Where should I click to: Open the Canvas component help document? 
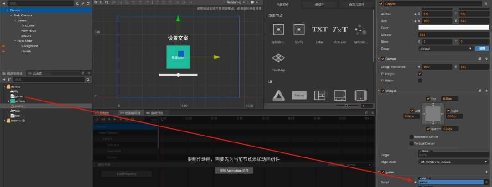480,59
